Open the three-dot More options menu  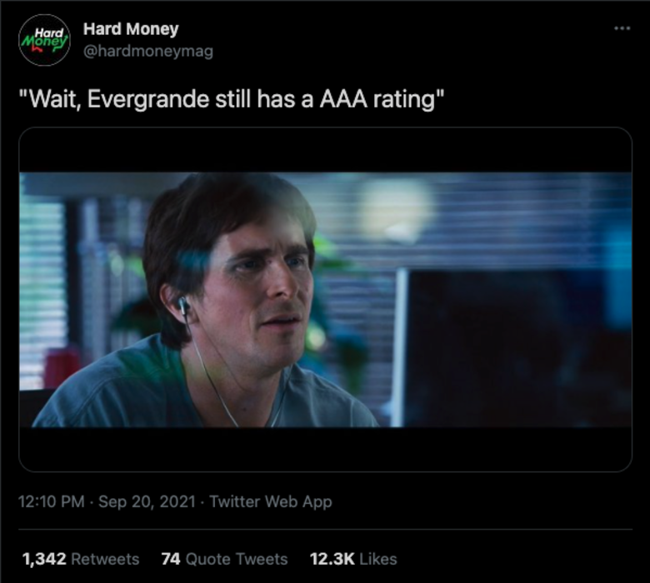coord(622,28)
